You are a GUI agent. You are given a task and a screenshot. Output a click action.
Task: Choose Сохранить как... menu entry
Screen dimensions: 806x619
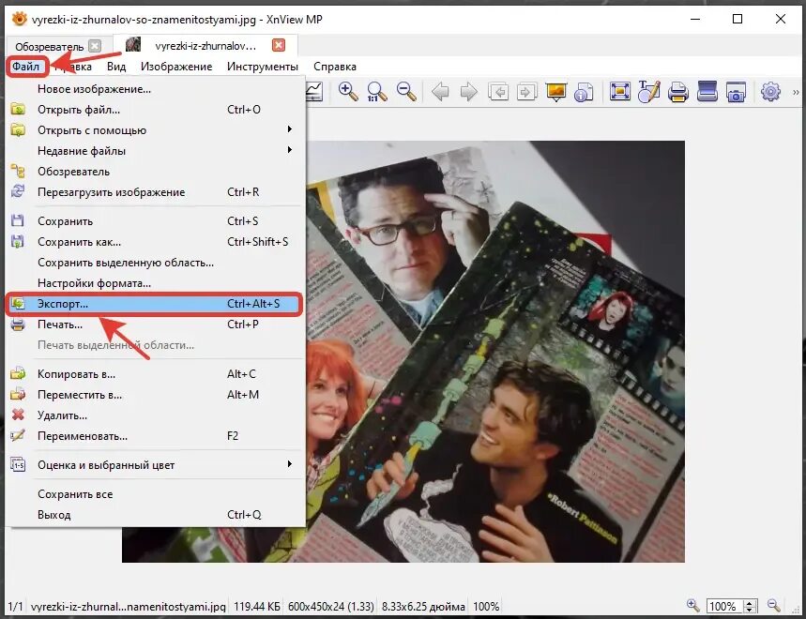pos(154,241)
